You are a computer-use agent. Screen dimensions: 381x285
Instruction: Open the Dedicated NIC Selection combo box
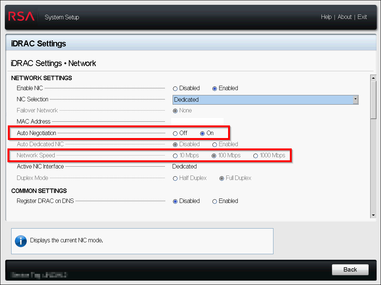point(265,99)
